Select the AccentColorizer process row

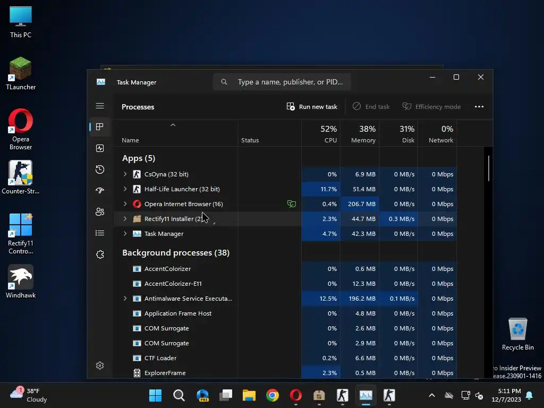click(x=285, y=269)
